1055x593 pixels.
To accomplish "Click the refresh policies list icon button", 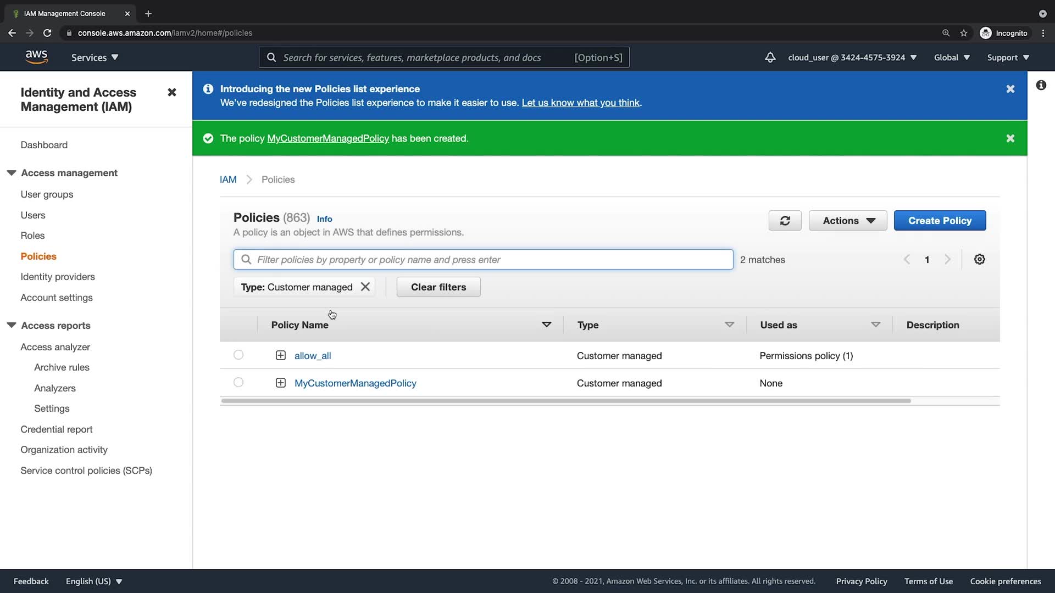I will [x=785, y=221].
